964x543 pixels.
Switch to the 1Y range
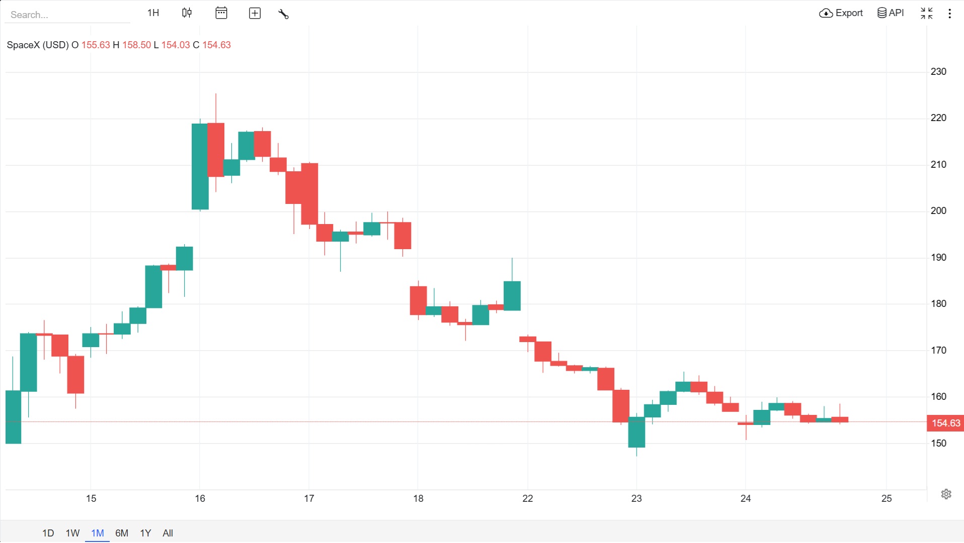pos(145,533)
